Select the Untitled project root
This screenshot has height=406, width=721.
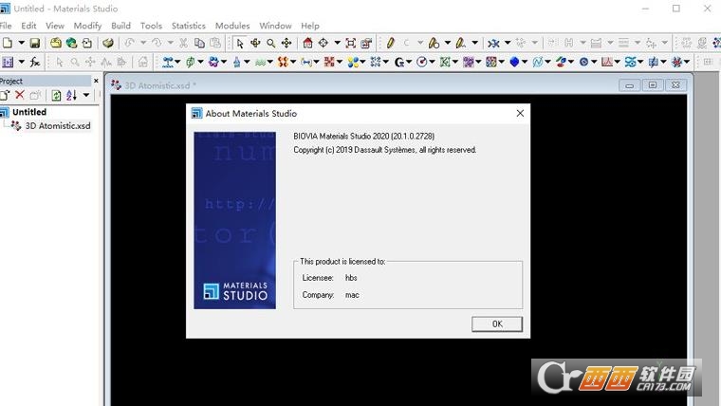click(29, 112)
